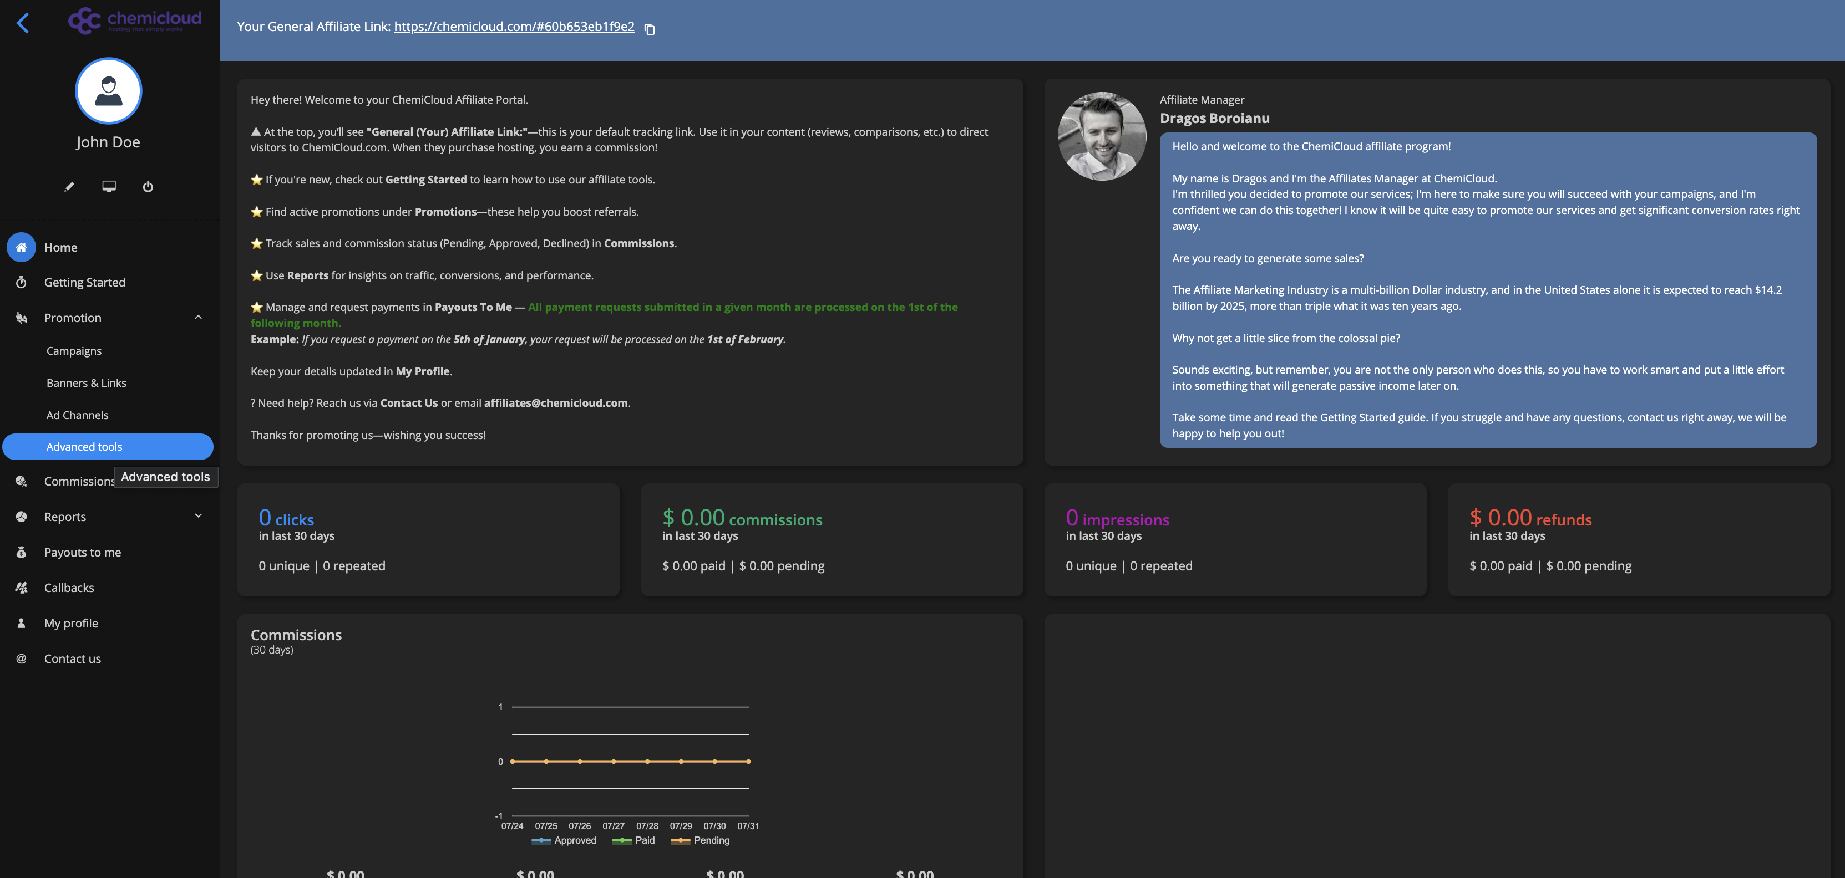This screenshot has height=878, width=1845.
Task: Click the Contact us @ icon
Action: (22, 658)
